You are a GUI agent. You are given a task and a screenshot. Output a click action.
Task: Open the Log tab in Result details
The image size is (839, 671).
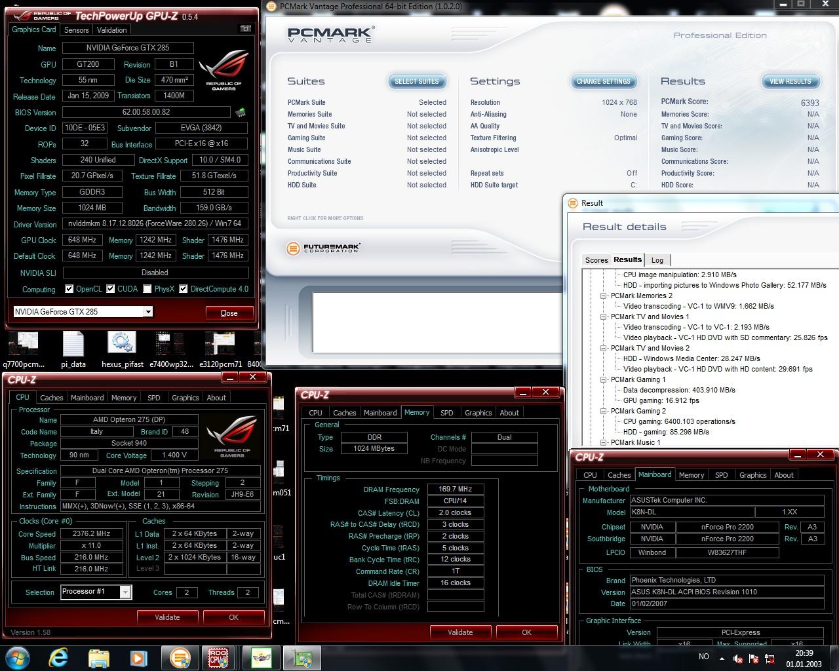[657, 260]
